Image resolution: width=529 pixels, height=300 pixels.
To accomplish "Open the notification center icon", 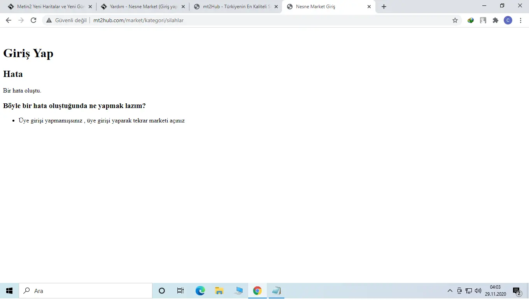I will (x=517, y=291).
